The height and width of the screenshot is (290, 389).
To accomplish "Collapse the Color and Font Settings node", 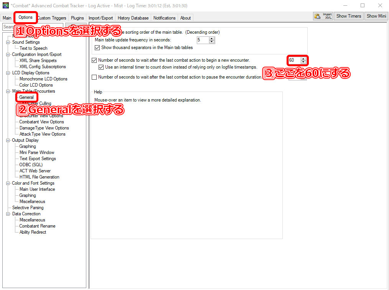I will click(x=8, y=183).
